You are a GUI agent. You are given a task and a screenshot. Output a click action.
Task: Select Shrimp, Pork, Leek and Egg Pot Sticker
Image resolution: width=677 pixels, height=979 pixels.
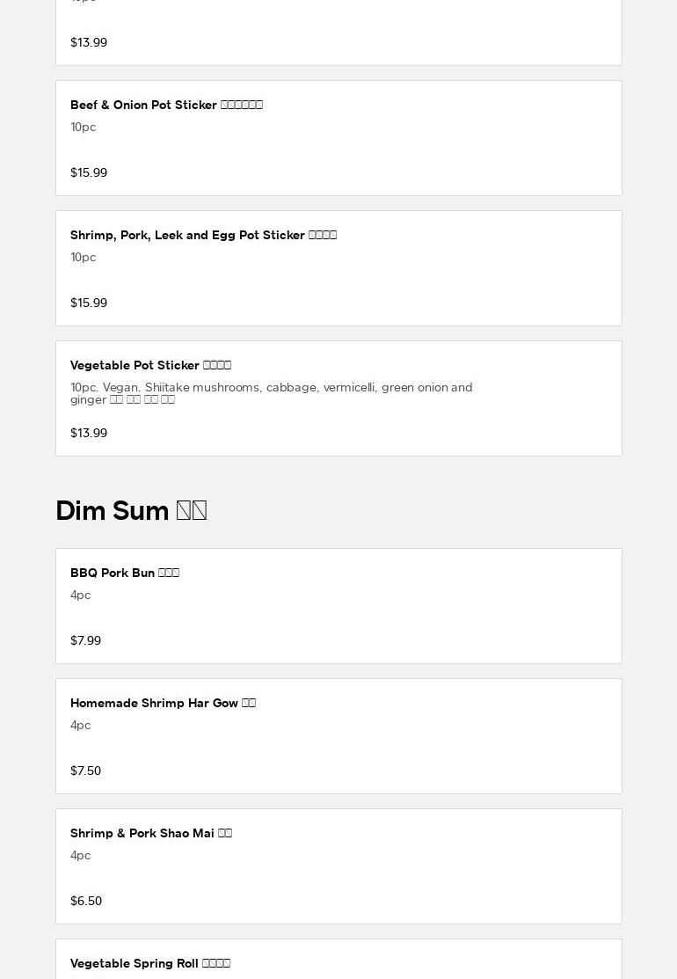tap(338, 268)
